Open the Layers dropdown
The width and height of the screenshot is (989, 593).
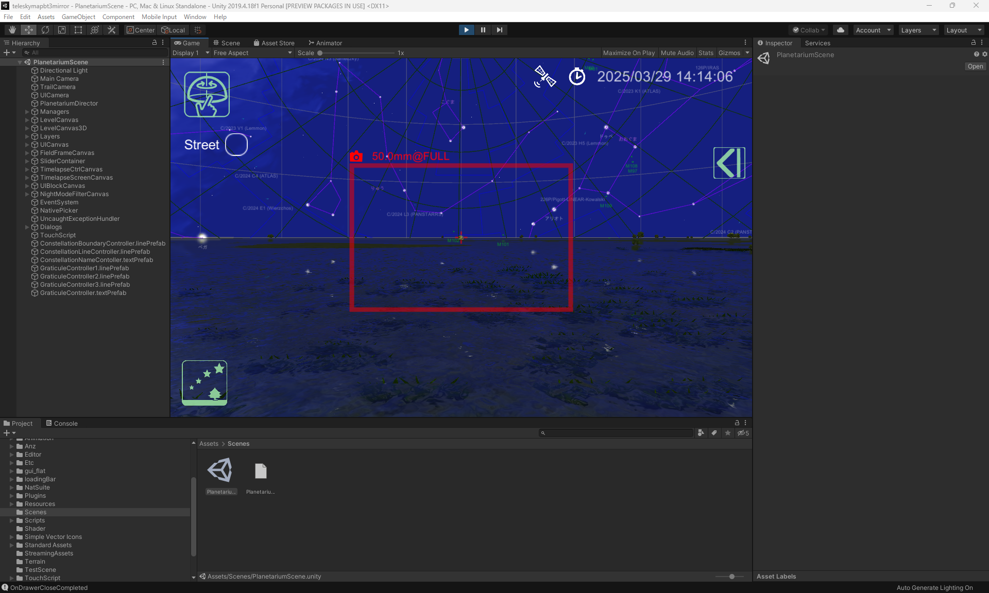point(918,30)
